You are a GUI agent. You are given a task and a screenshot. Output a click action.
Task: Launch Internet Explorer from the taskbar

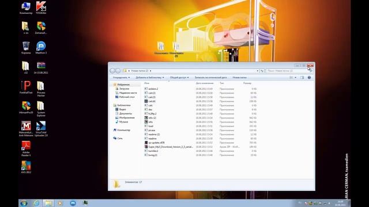coord(36,203)
